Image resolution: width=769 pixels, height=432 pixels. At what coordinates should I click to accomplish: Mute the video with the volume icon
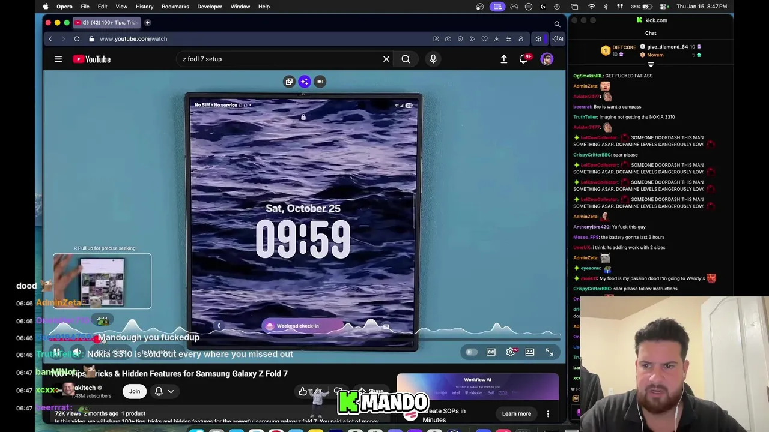pos(77,352)
